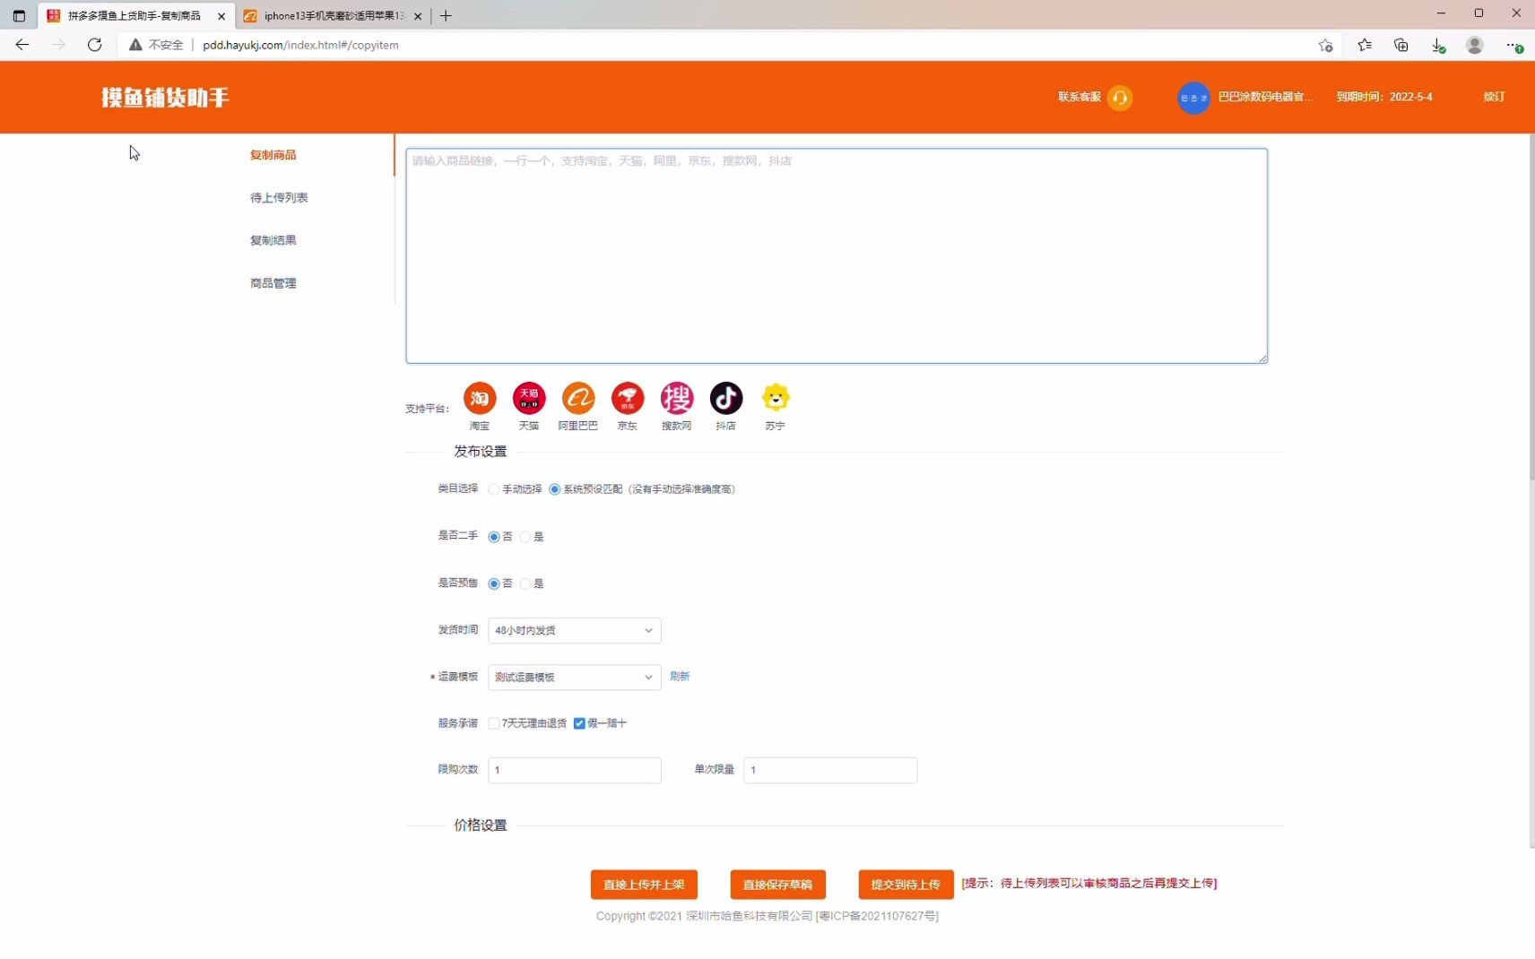This screenshot has width=1535, height=959.
Task: Click the Suning platform icon
Action: click(776, 398)
